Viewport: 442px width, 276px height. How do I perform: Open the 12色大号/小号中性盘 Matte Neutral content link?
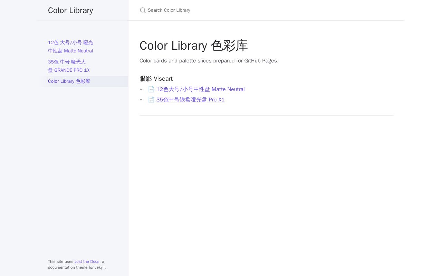tap(200, 89)
